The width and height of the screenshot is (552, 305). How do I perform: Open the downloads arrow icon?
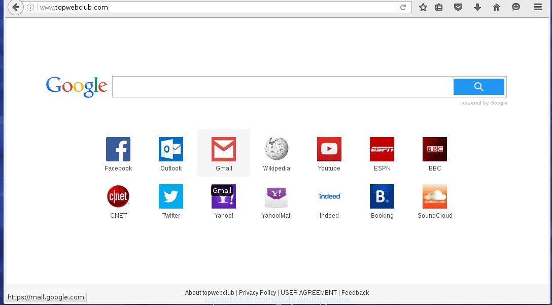[477, 7]
